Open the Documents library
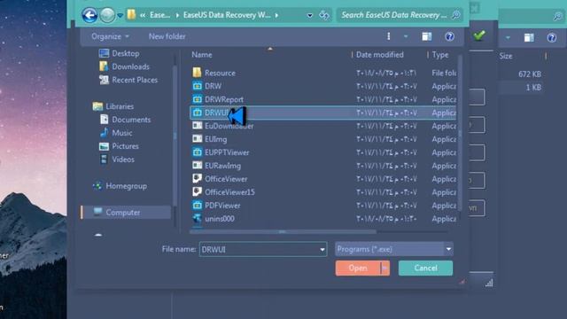This screenshot has width=567, height=319. coord(131,120)
